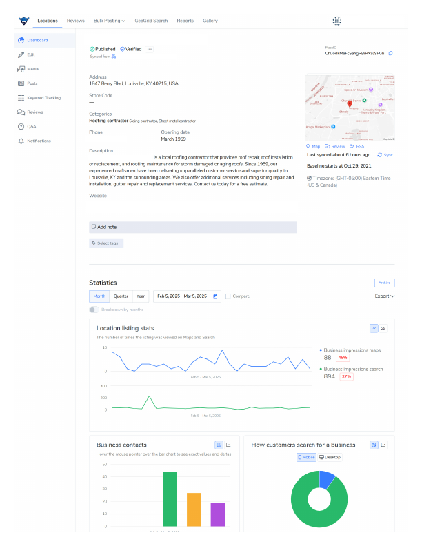The width and height of the screenshot is (422, 546).
Task: Click the Archive button
Action: tap(384, 283)
